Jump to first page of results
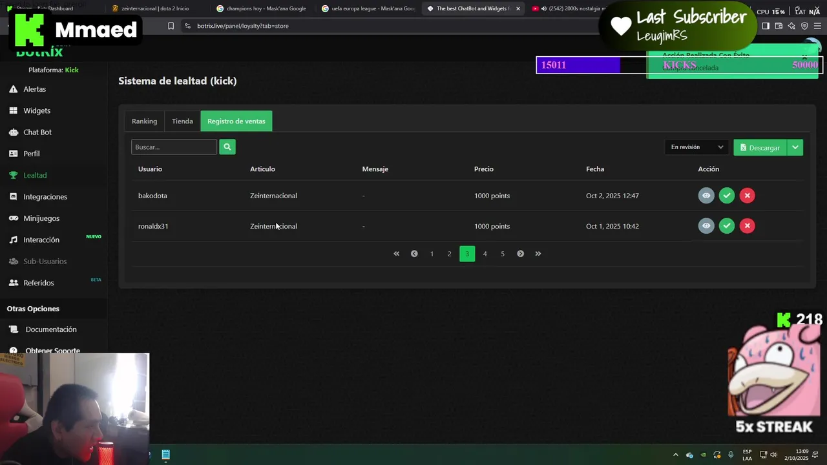 coord(397,254)
